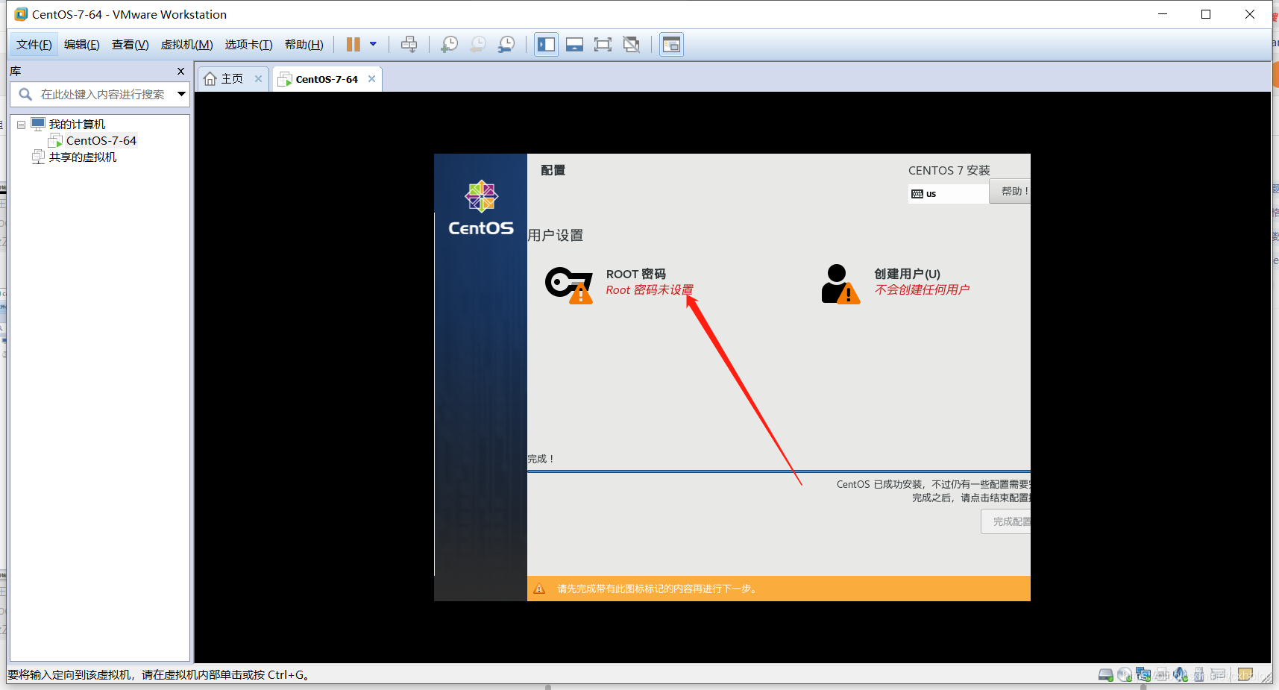Click the CD/DVD drive status bar icon

point(1124,675)
